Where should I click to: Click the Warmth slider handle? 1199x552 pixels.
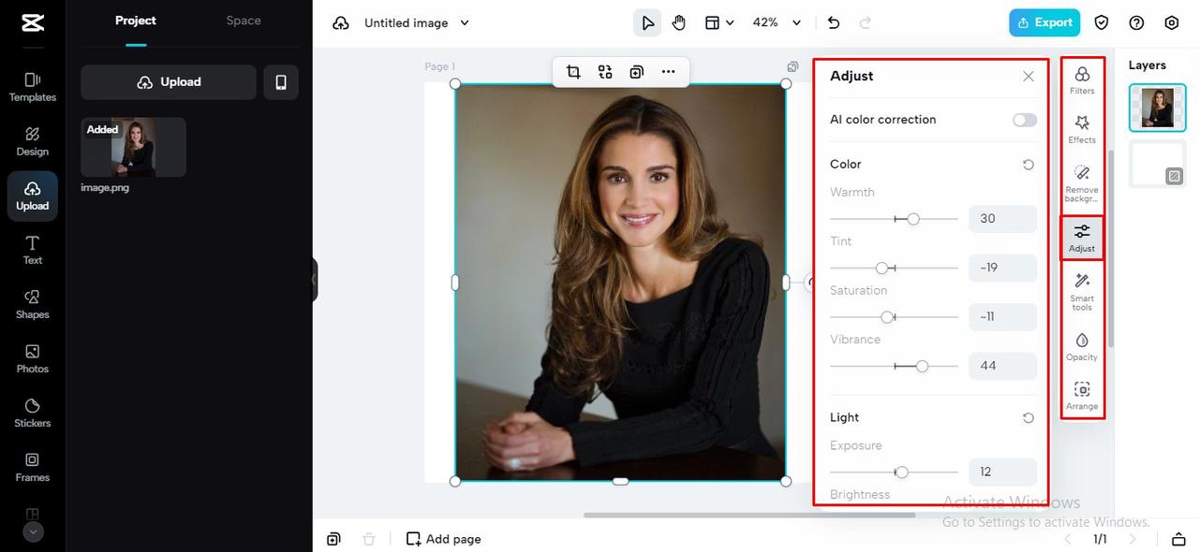[x=913, y=219]
